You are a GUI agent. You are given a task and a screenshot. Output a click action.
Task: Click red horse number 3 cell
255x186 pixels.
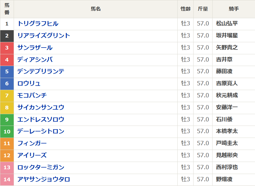[7, 48]
